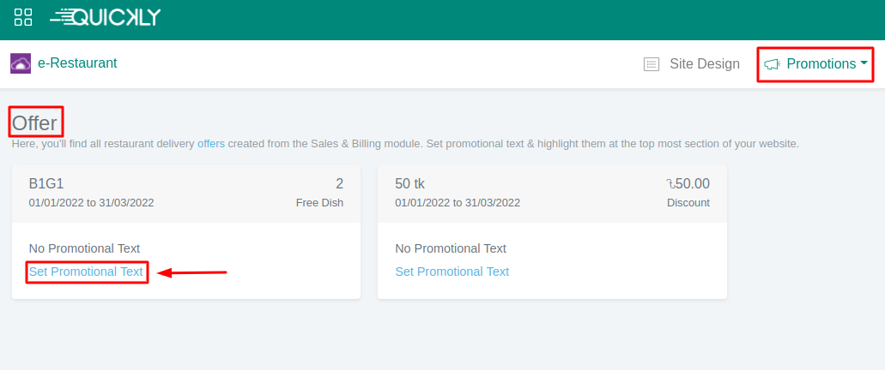The width and height of the screenshot is (885, 370).
Task: Set Promotional Text for 50 tk offer
Action: (452, 272)
